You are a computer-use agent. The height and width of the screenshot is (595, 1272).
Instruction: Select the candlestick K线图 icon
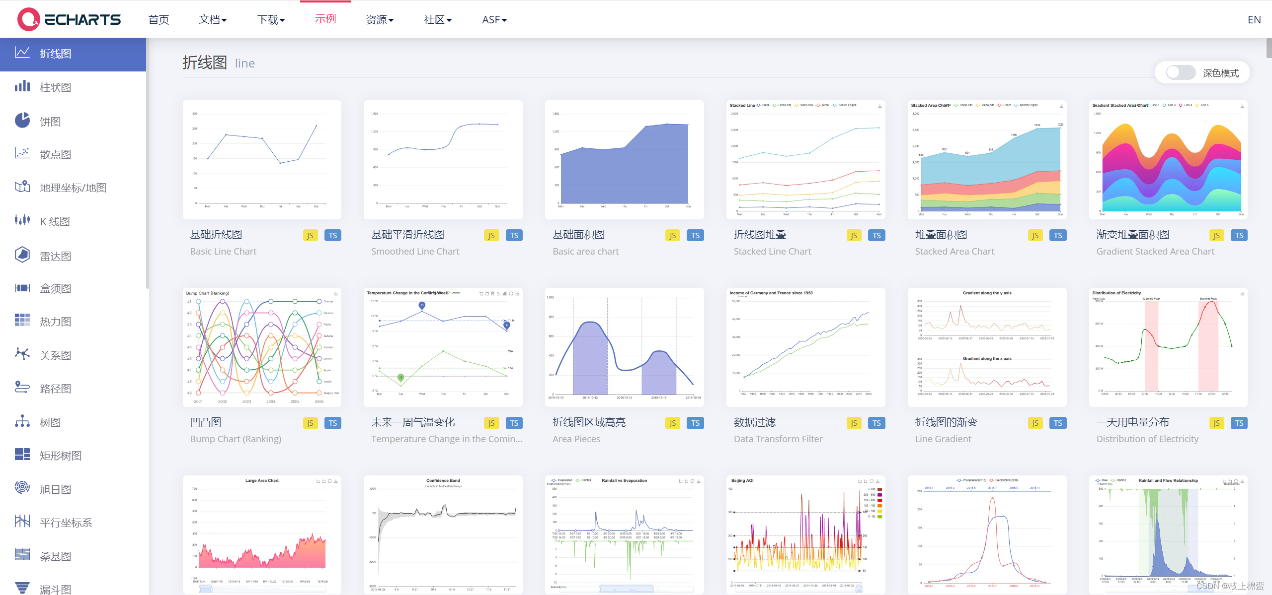click(x=22, y=220)
